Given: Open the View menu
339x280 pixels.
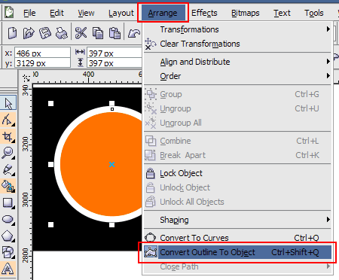Looking at the screenshot, I should tap(86, 13).
